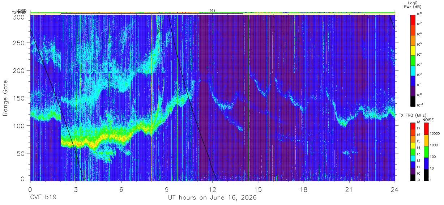Select the 150 tick on Range Gate axis

pos(19,98)
